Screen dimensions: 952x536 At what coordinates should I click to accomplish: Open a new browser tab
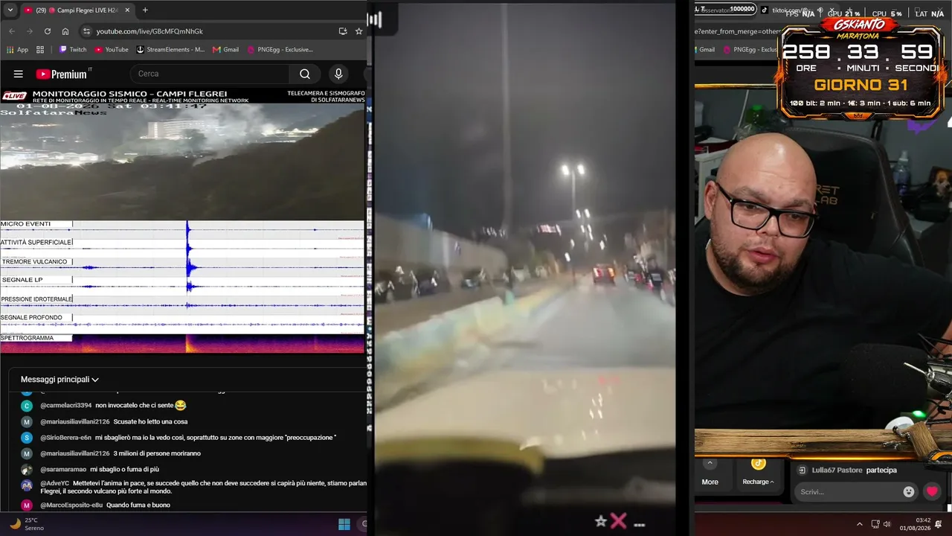click(x=145, y=10)
